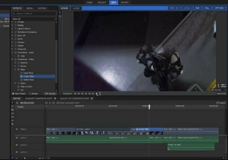This screenshot has width=228, height=160.
Task: Collapse the Wipe transitions folder
Action: tap(15, 70)
